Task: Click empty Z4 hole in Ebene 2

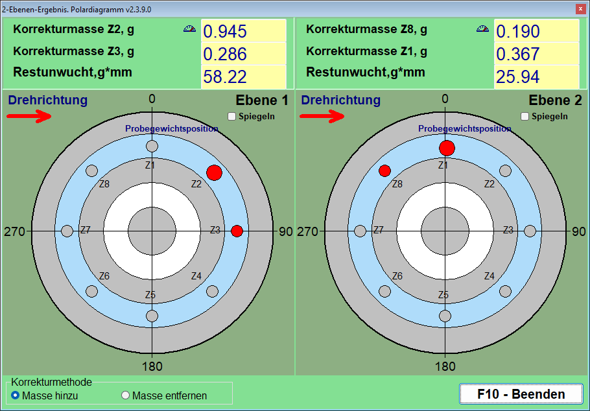Action: [505, 291]
